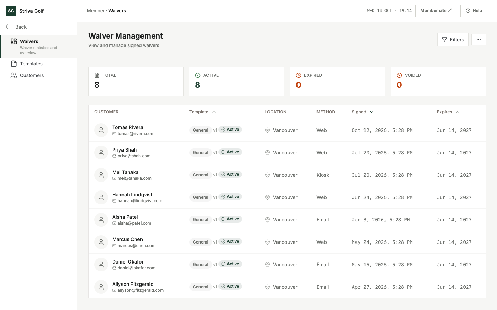The image size is (497, 310).
Task: Click the Expired clock icon
Action: pyautogui.click(x=299, y=75)
